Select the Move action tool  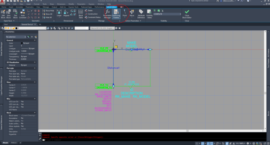(132, 13)
